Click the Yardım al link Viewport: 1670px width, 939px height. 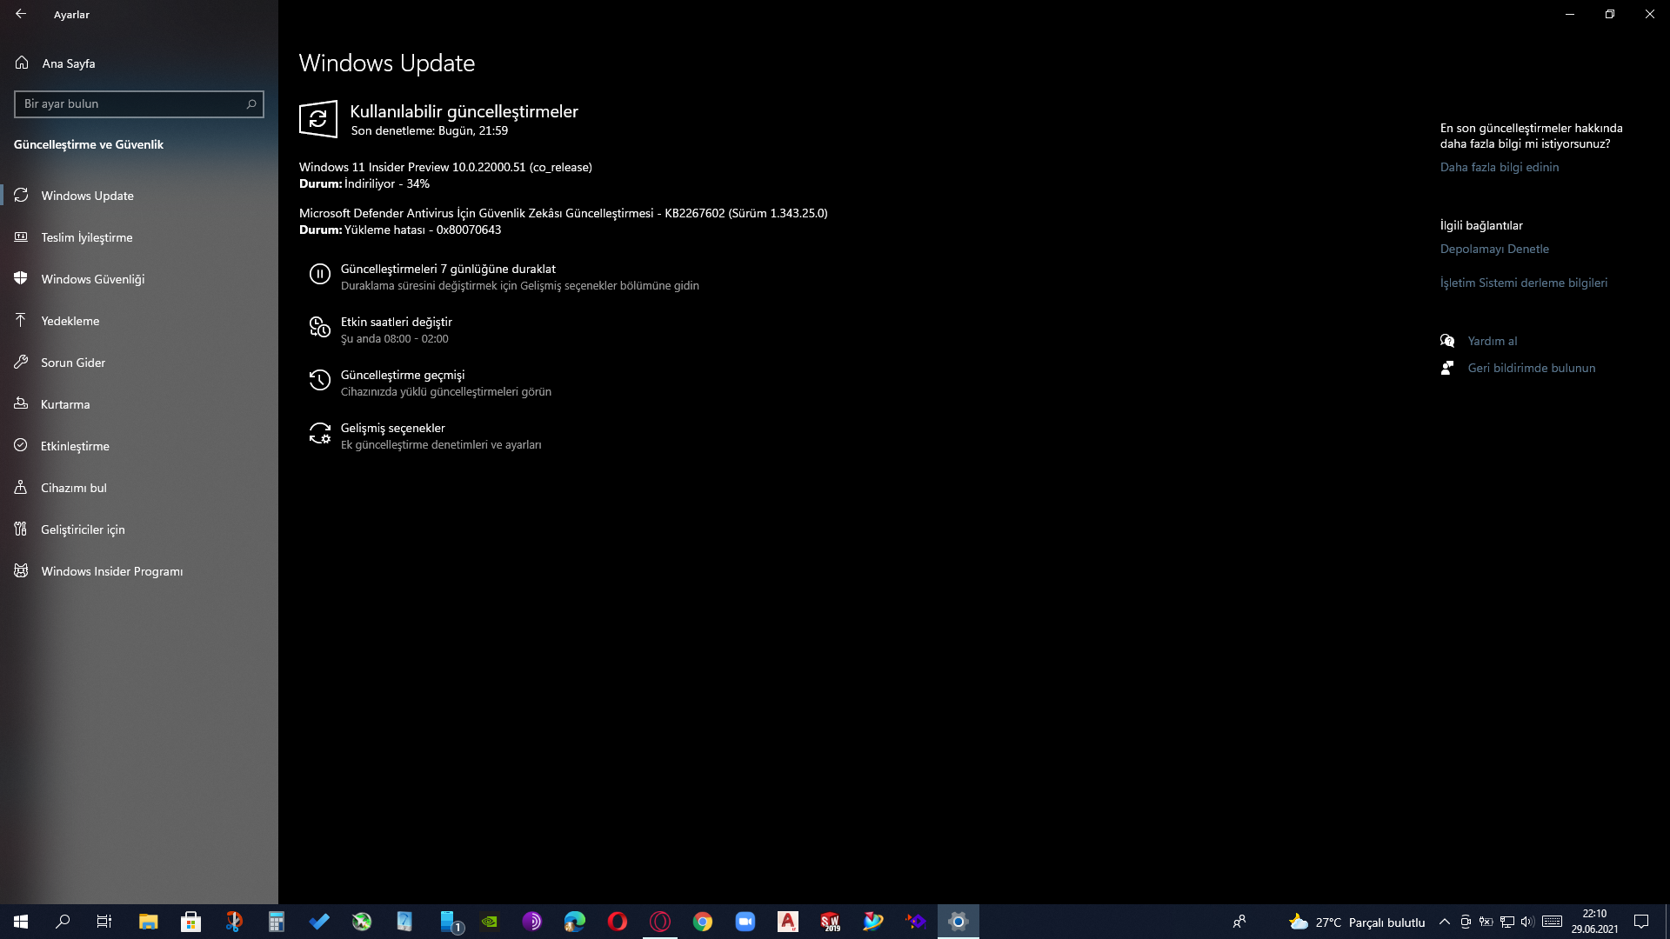point(1492,341)
